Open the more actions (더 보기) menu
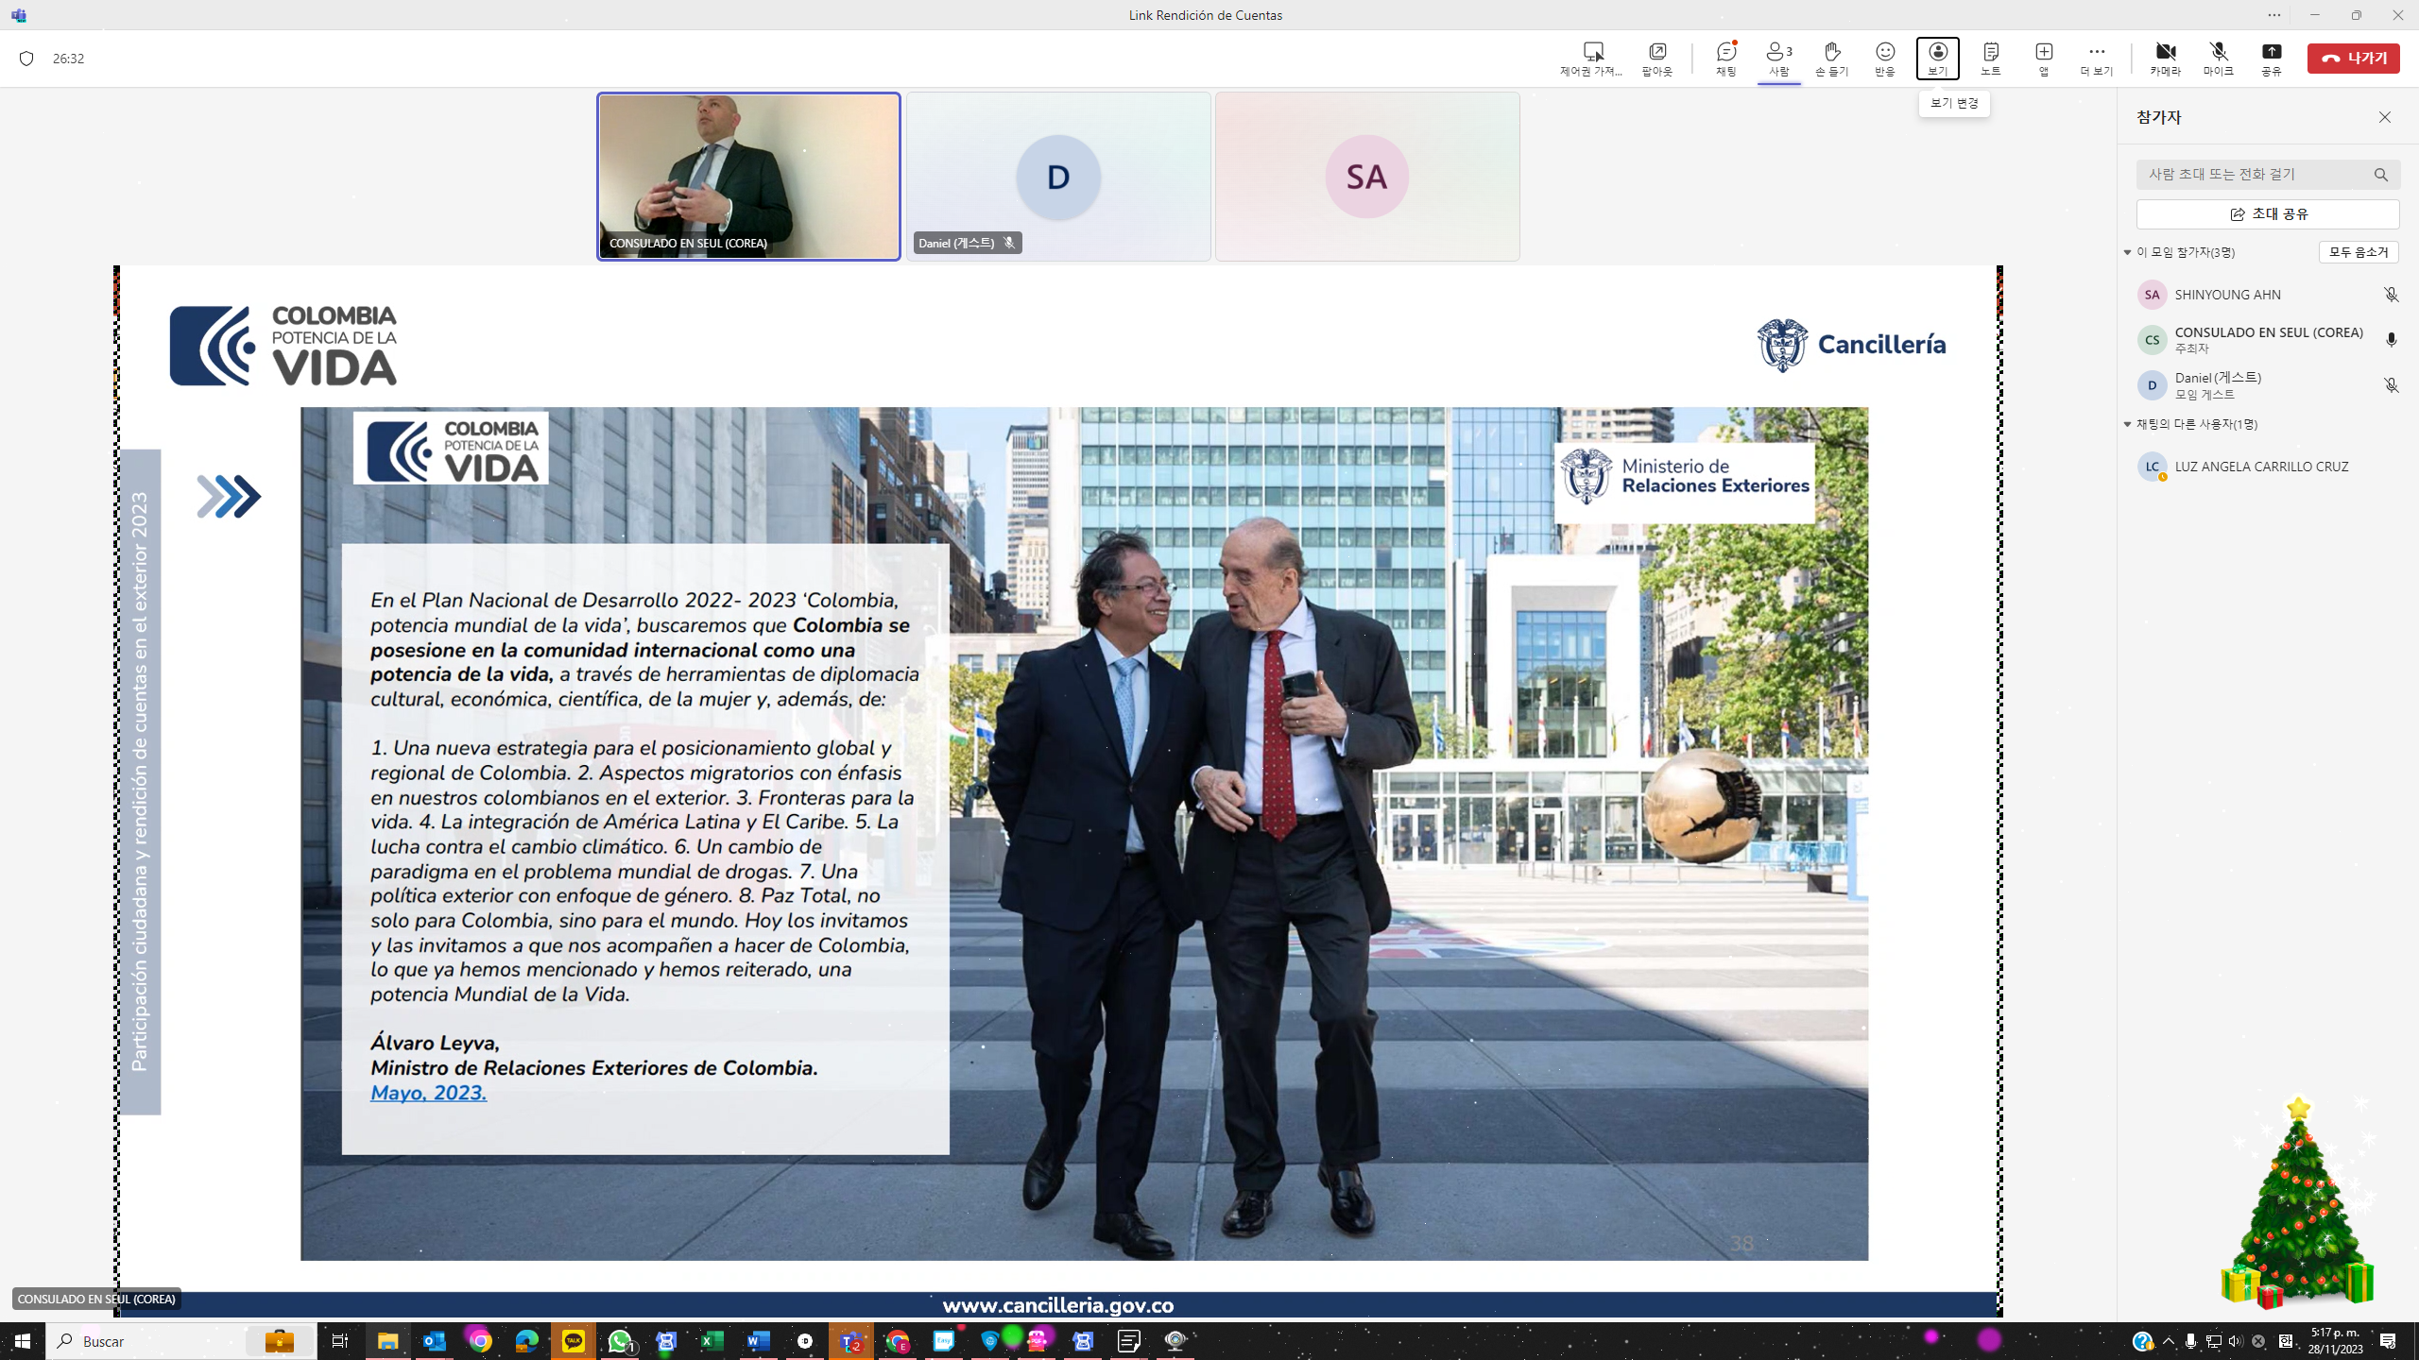Viewport: 2419px width, 1360px height. point(2097,59)
